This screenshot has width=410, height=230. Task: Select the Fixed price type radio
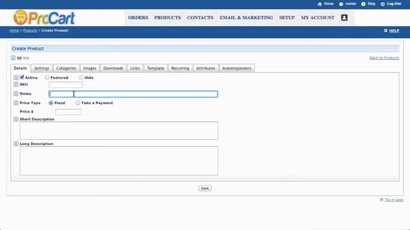pyautogui.click(x=51, y=103)
